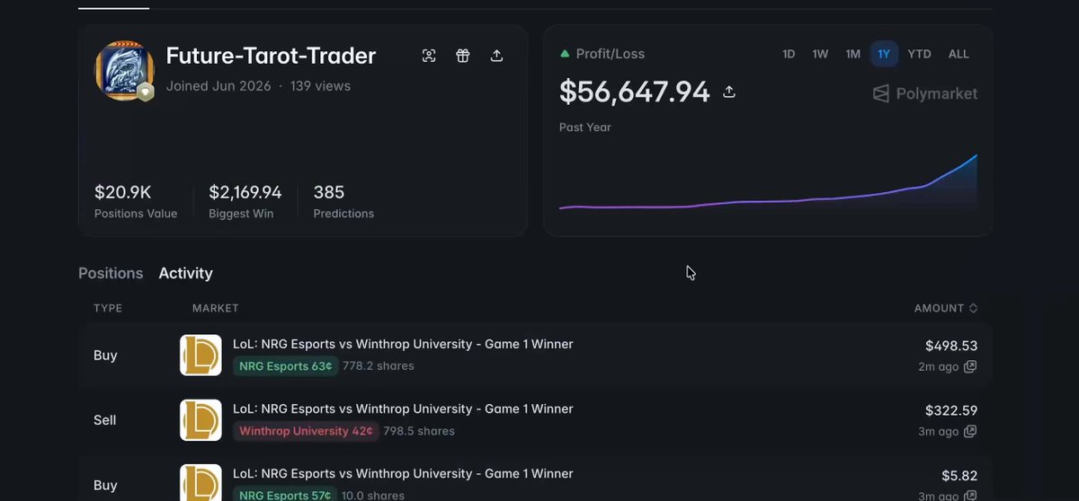This screenshot has width=1079, height=501.
Task: Click the share icon beside the $56,647.94 profit
Action: pos(729,92)
